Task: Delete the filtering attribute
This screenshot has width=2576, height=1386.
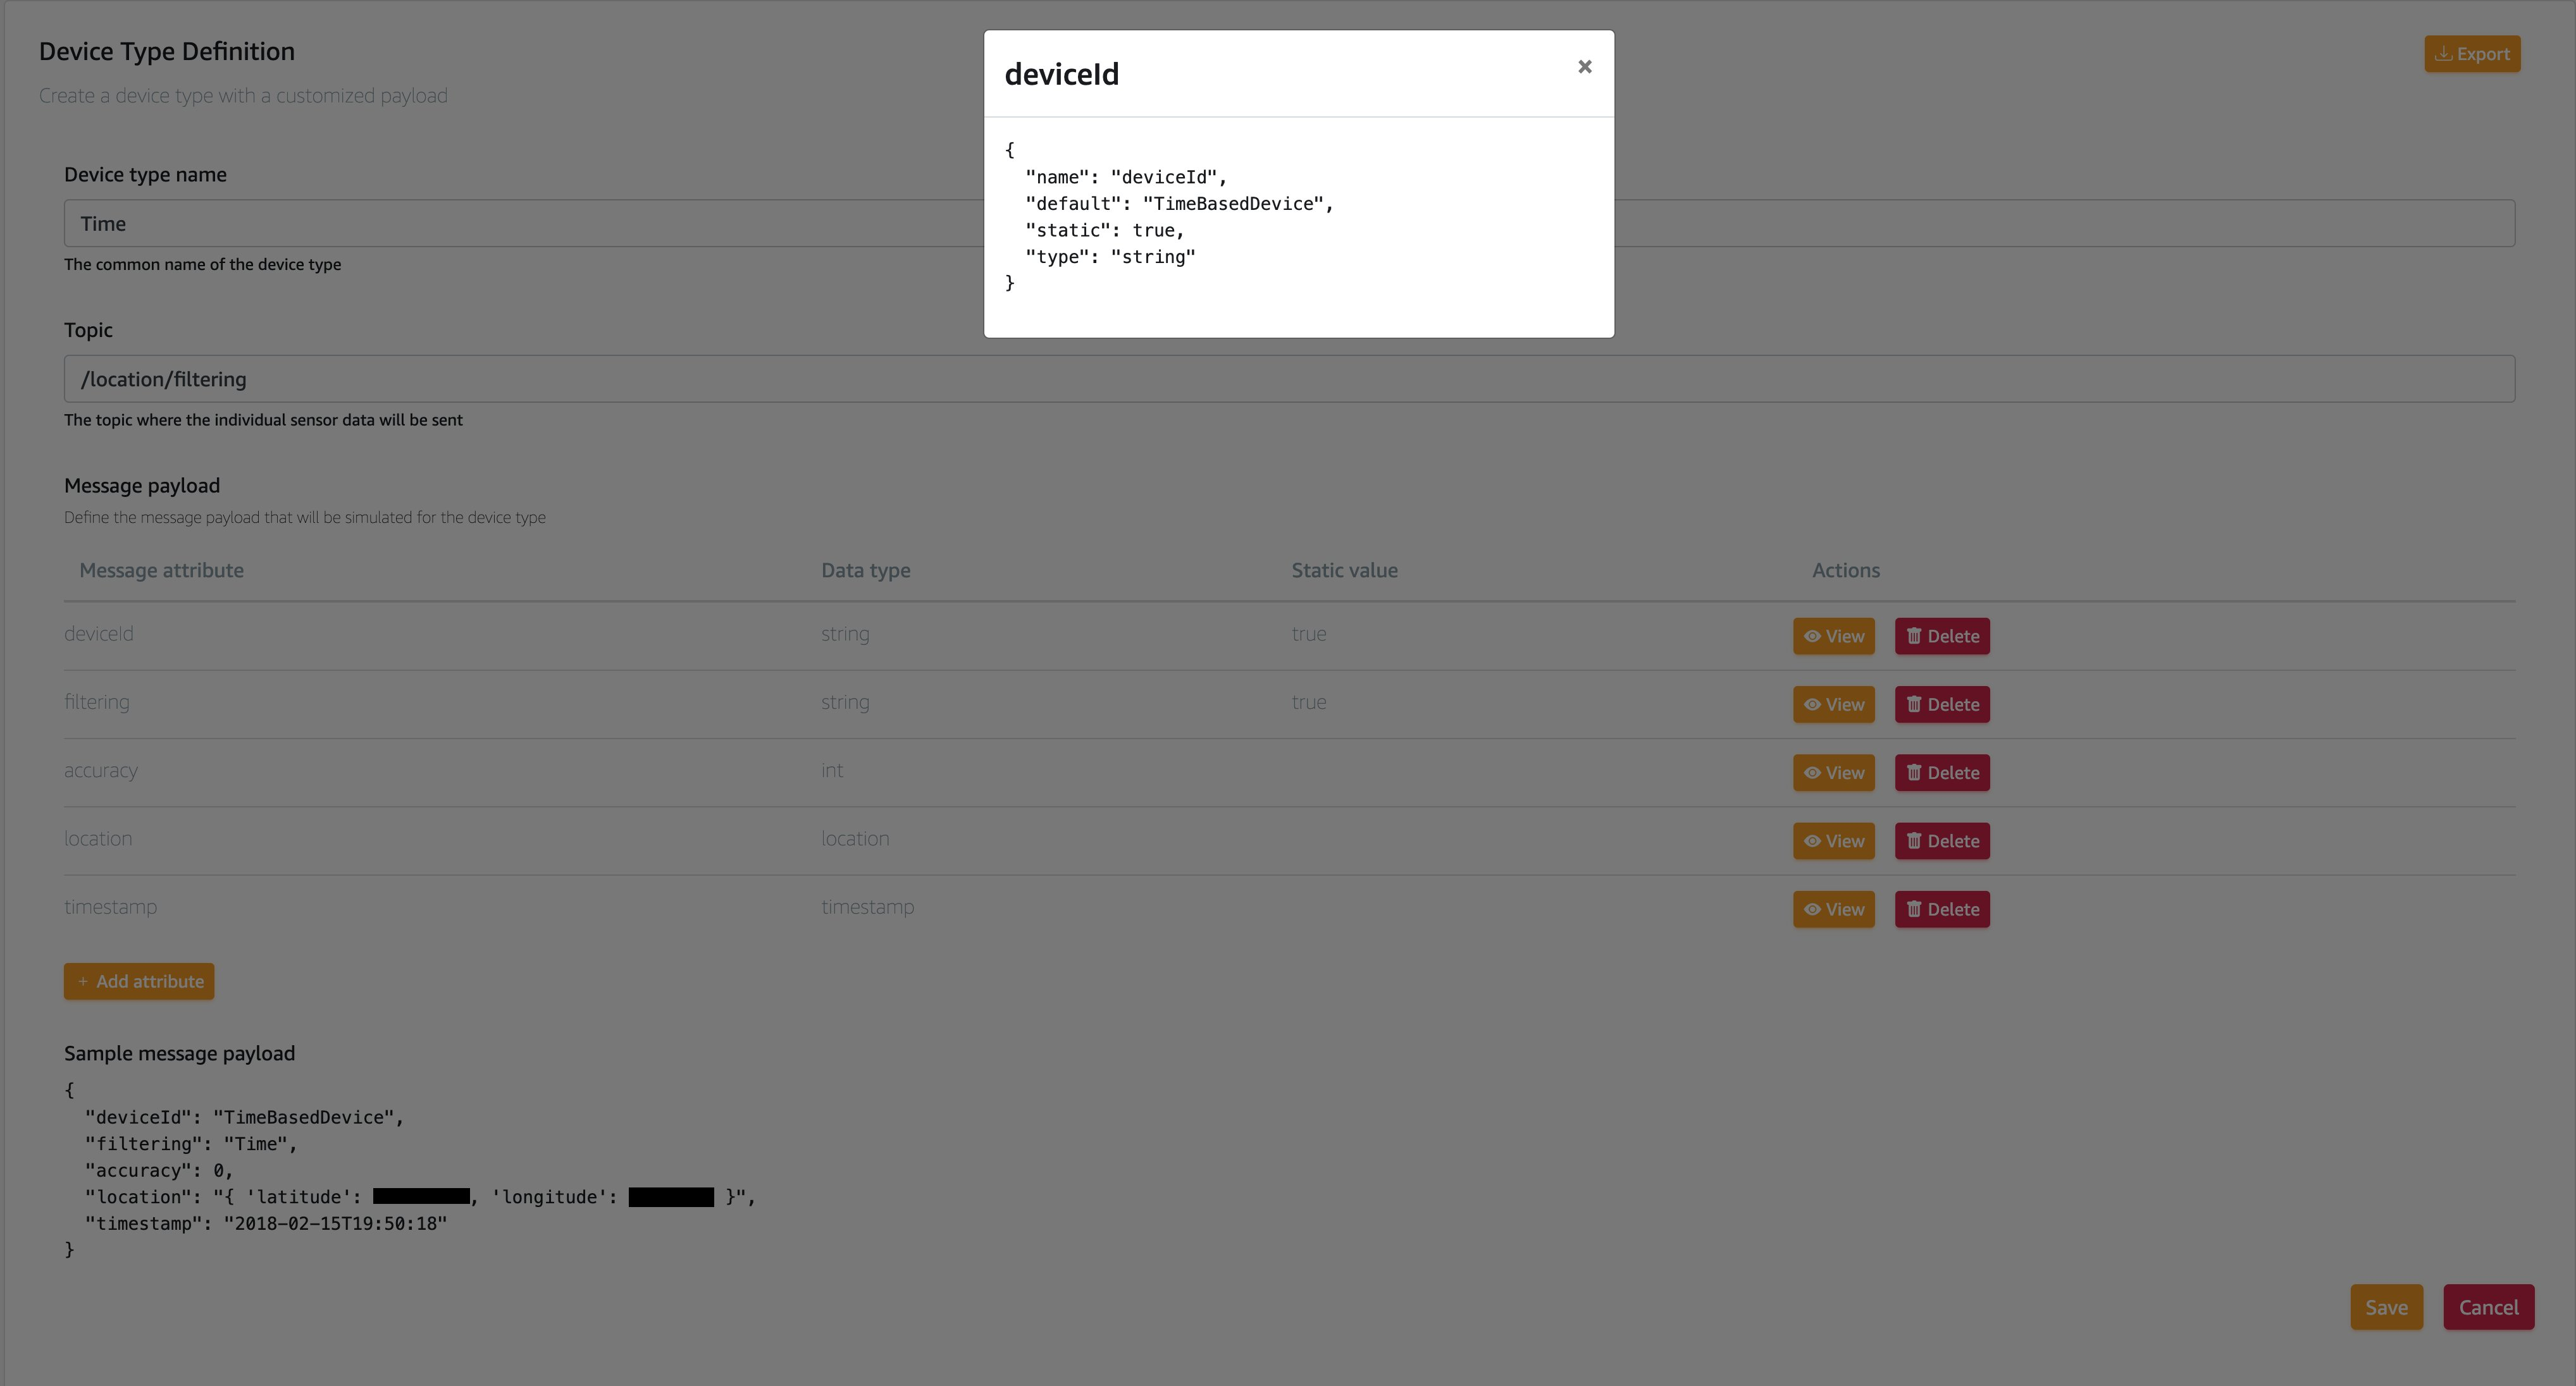Action: (1942, 704)
